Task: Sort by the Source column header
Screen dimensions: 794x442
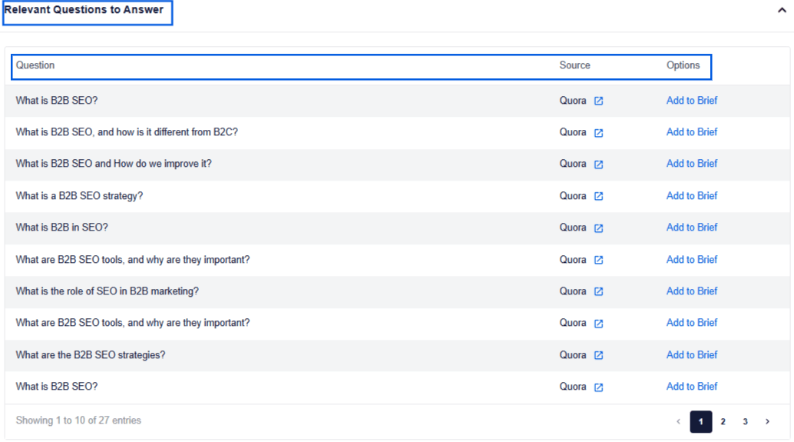Action: coord(574,65)
